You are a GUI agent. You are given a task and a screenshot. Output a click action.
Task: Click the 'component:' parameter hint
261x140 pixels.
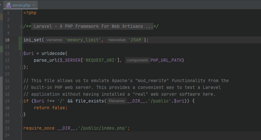pyautogui.click(x=137, y=60)
